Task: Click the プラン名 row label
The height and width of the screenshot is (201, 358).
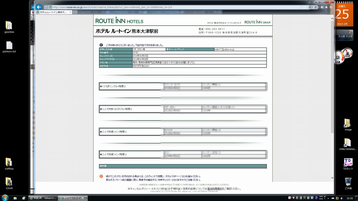Action: tap(115, 62)
